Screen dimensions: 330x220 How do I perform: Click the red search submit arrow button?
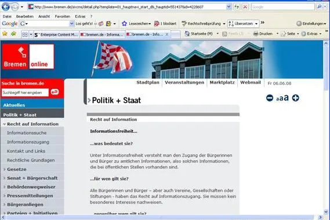pos(55,92)
